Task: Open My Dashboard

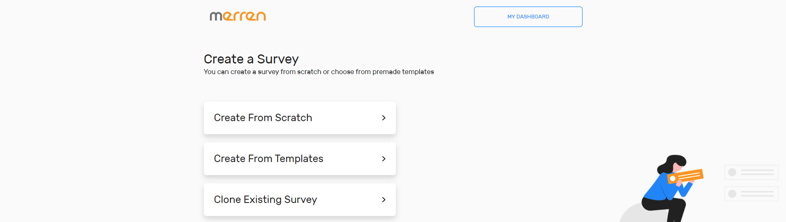Action: (x=528, y=17)
